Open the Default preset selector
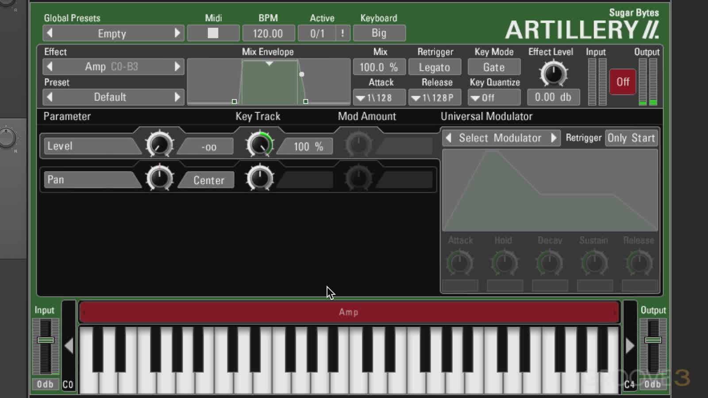The width and height of the screenshot is (708, 398). click(x=111, y=97)
